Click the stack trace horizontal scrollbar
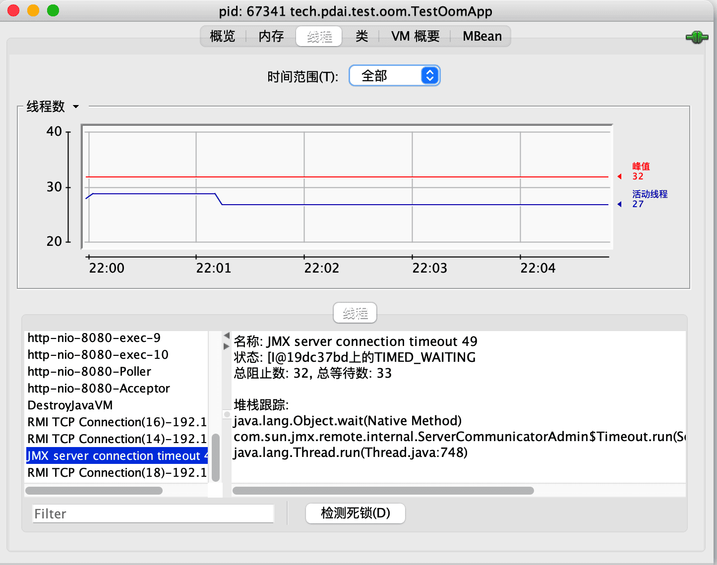The height and width of the screenshot is (565, 717). point(383,491)
